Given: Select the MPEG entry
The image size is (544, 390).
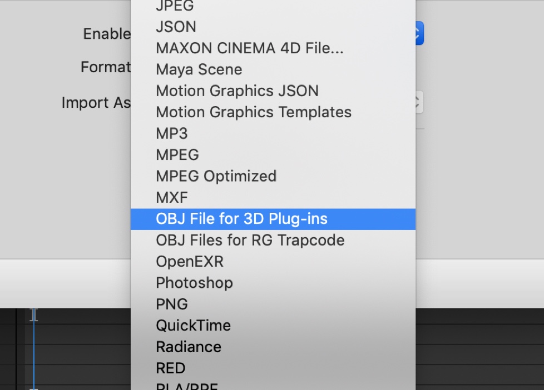Looking at the screenshot, I should (273, 154).
